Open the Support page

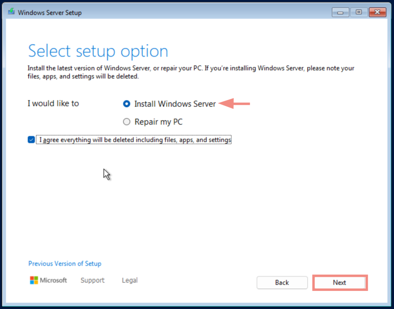click(x=92, y=280)
